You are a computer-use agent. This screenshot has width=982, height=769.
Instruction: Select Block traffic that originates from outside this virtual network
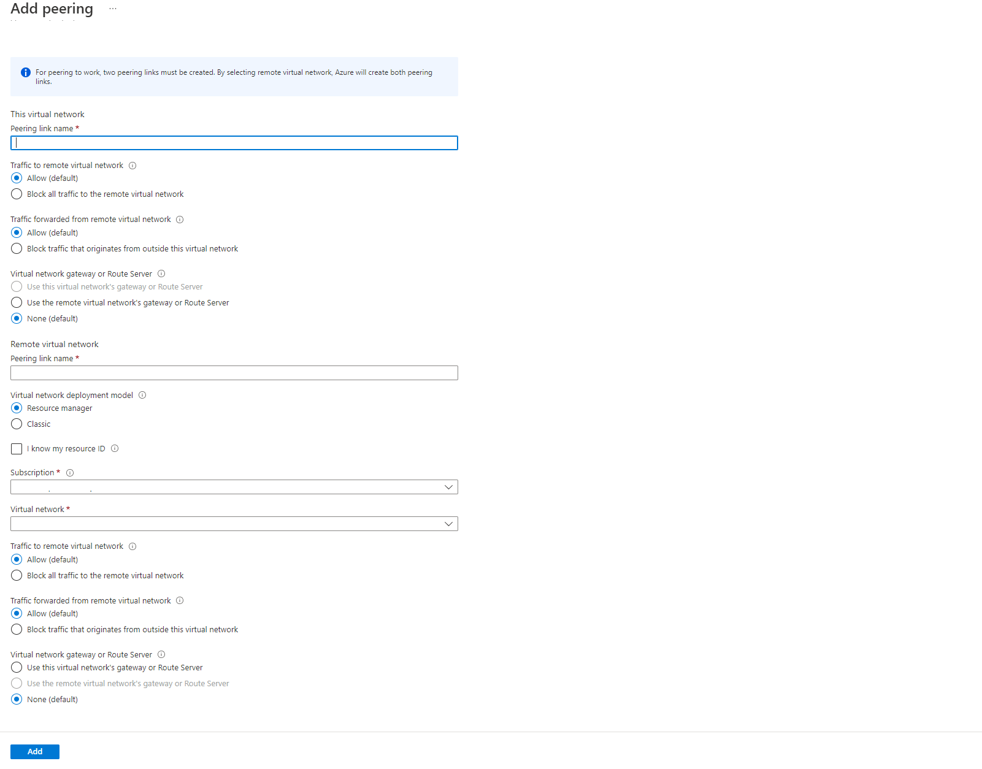pos(16,248)
